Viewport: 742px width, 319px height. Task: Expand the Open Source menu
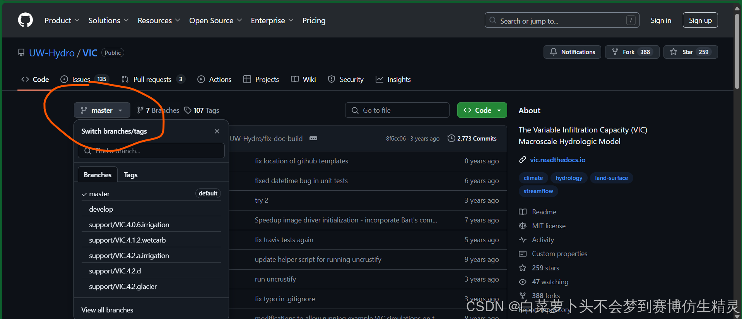coord(215,20)
